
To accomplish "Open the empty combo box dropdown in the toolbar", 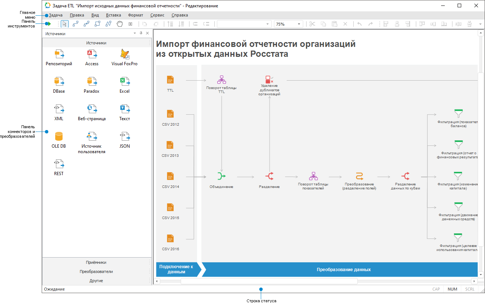I will 268,23.
